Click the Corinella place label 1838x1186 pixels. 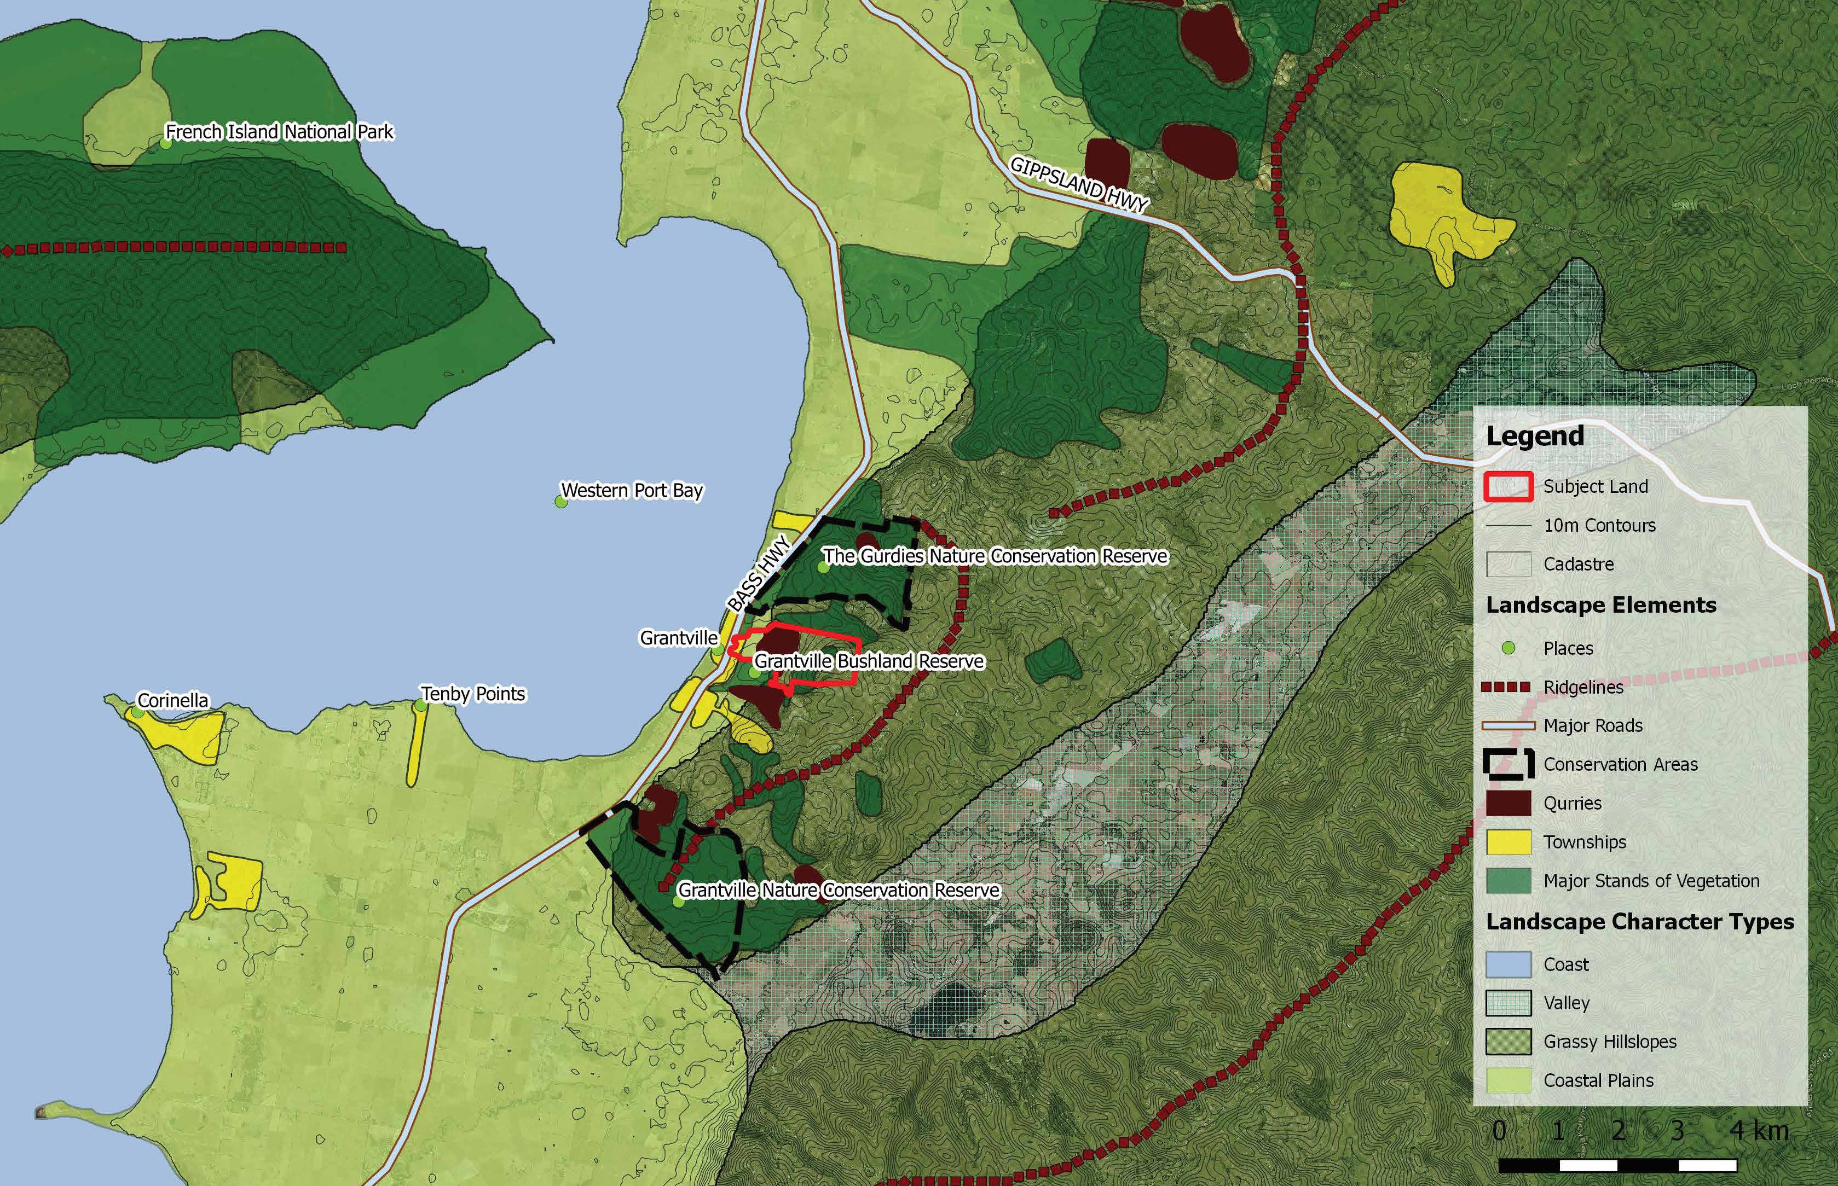point(172,700)
